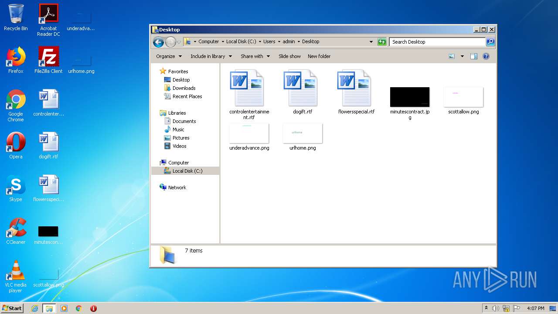
Task: Select dogift.rtf icon on the desktop
Action: click(x=48, y=146)
